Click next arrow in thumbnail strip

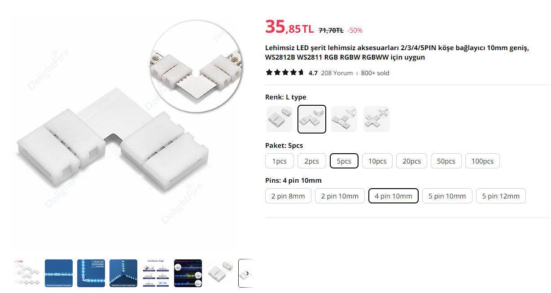click(247, 273)
